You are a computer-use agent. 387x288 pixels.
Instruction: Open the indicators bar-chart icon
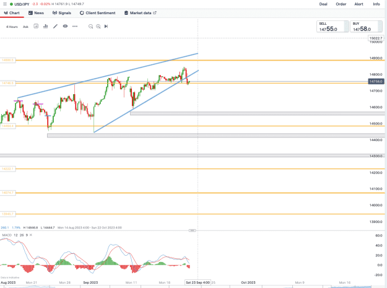point(45,26)
